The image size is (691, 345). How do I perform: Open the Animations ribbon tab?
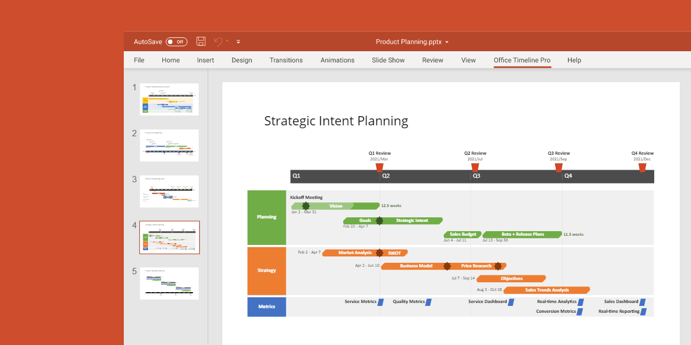337,60
